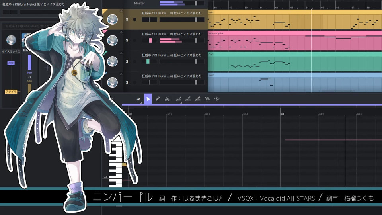Click volume slider handle of green Cho1 track

(196, 61)
